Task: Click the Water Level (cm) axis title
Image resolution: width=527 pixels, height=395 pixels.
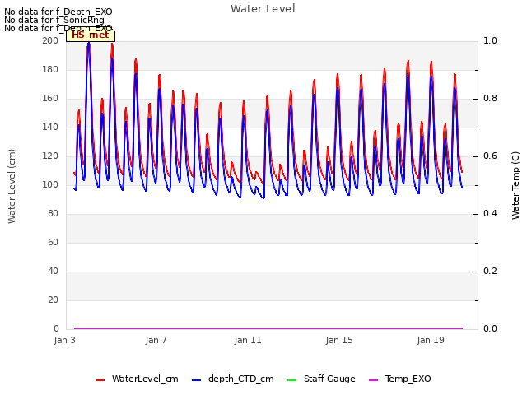Action: coord(12,186)
